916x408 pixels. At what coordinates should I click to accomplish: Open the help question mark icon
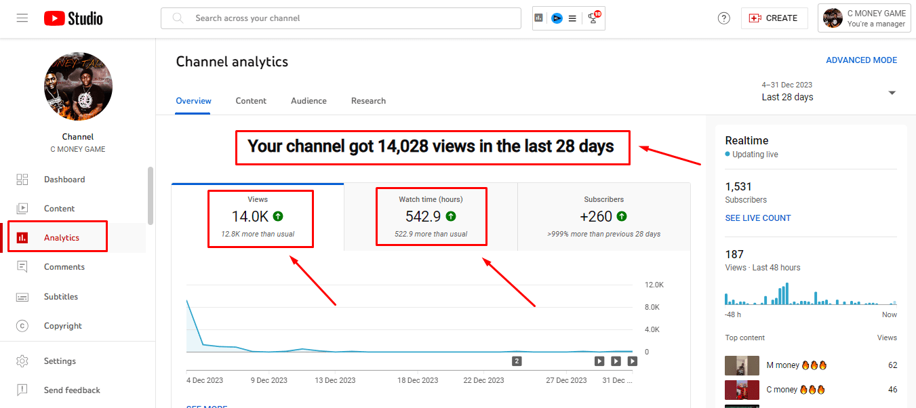(723, 18)
